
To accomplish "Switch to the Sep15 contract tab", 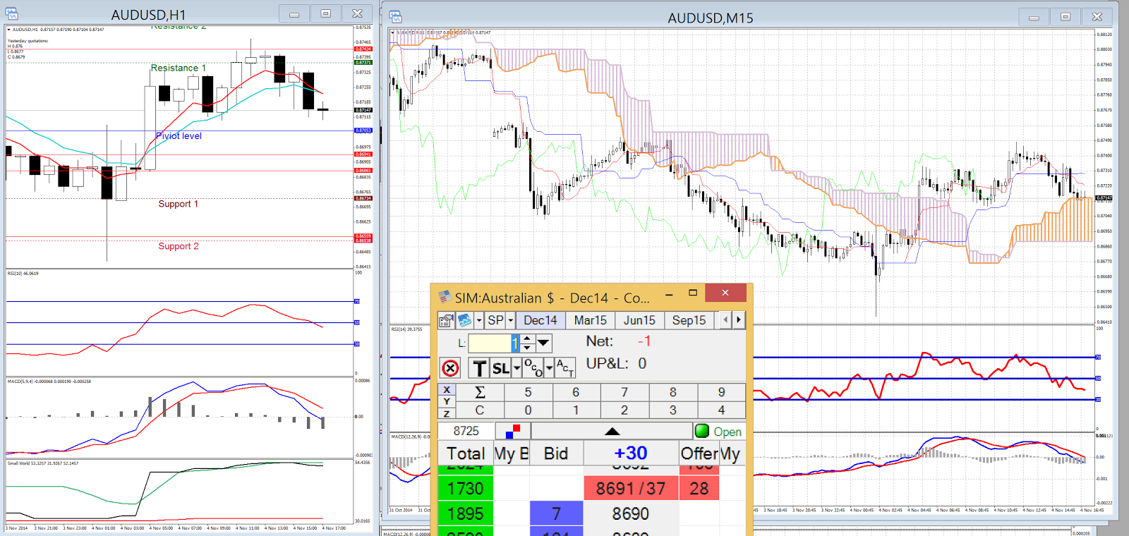I will click(x=689, y=321).
